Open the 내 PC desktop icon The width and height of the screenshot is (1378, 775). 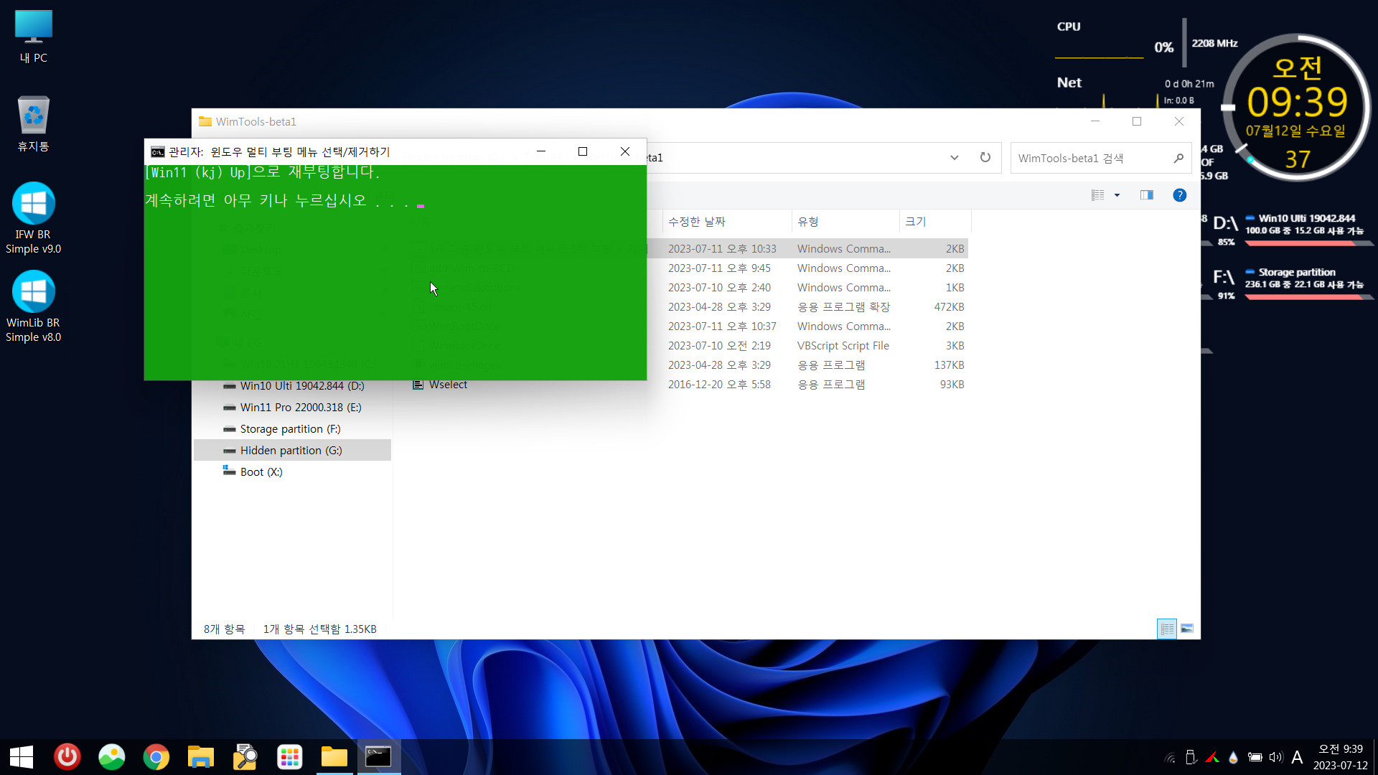pos(33,37)
